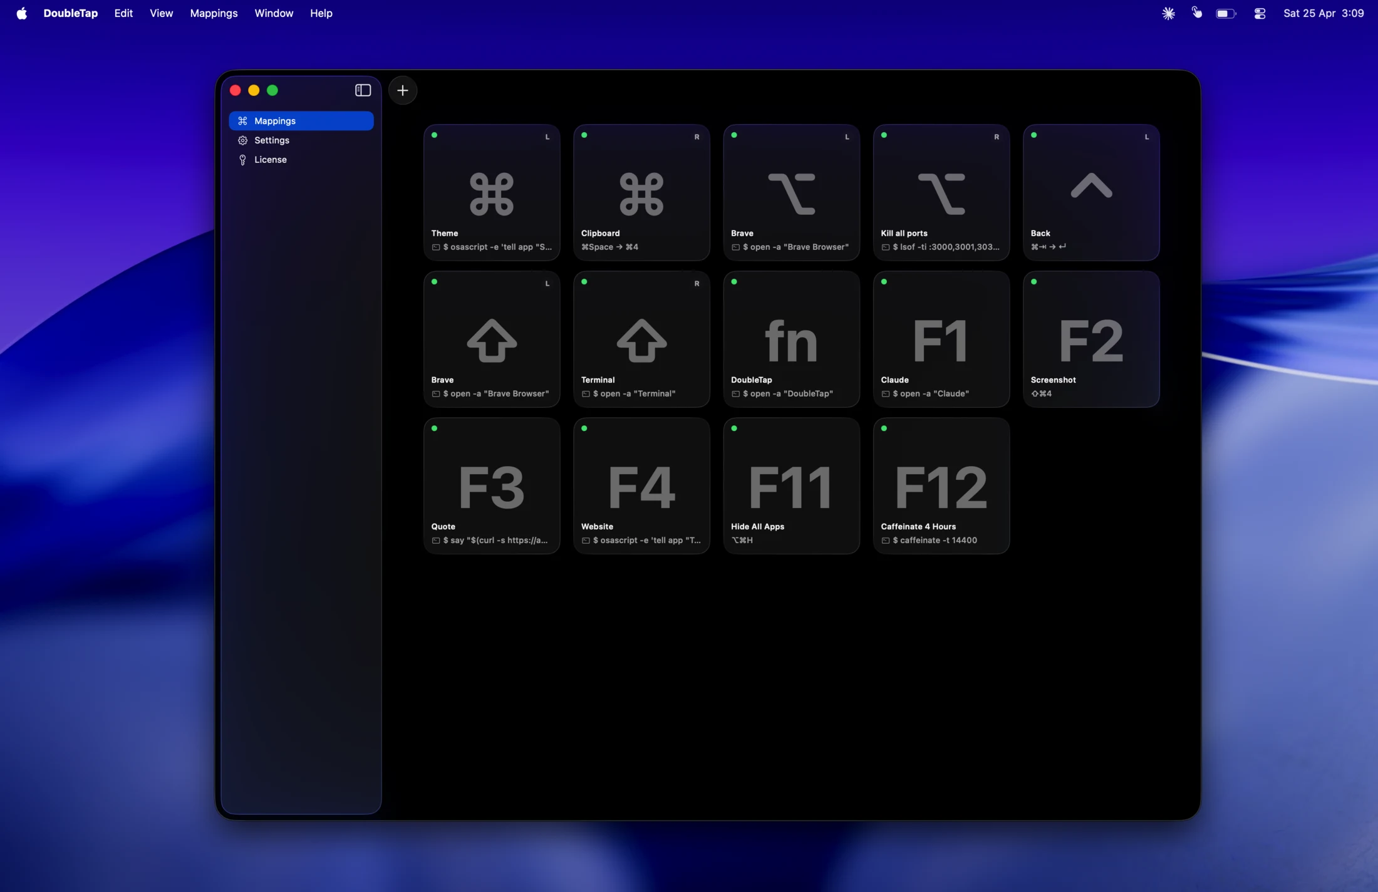This screenshot has width=1378, height=892.
Task: Click the add new mapping plus button
Action: [403, 91]
